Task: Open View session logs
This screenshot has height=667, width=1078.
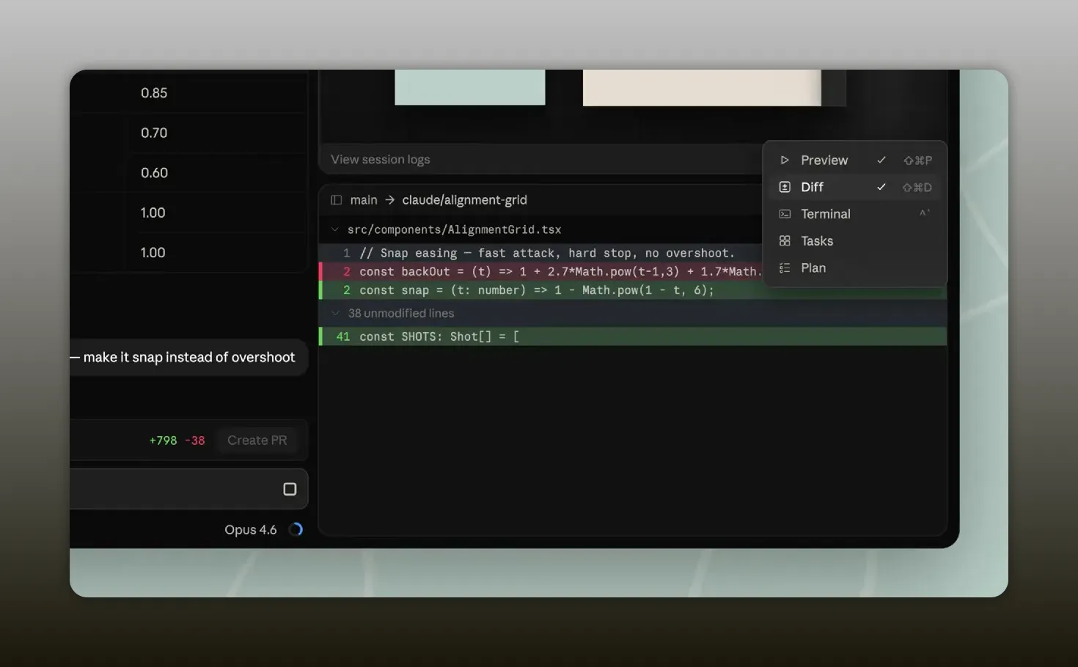Action: click(x=380, y=159)
